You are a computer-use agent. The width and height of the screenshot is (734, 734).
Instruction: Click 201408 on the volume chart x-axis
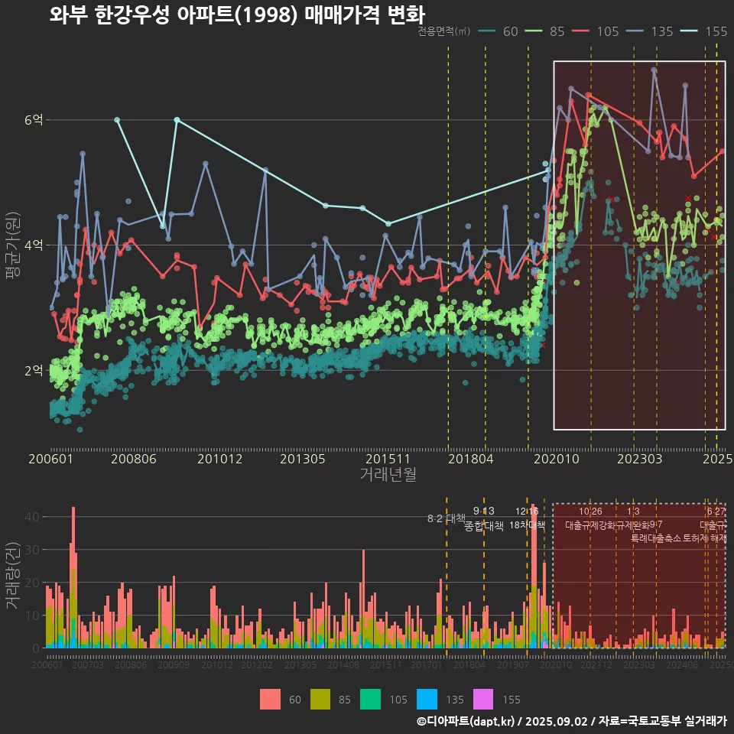point(343,664)
